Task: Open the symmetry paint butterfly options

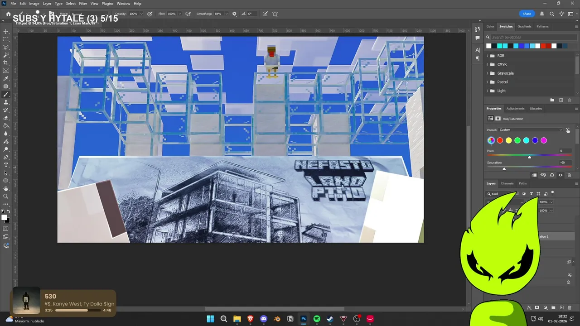Action: (275, 14)
